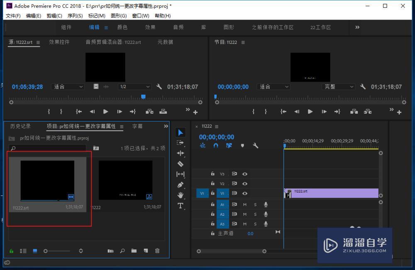Switch to 颜色 workspace
The width and height of the screenshot is (415, 270).
click(122, 27)
